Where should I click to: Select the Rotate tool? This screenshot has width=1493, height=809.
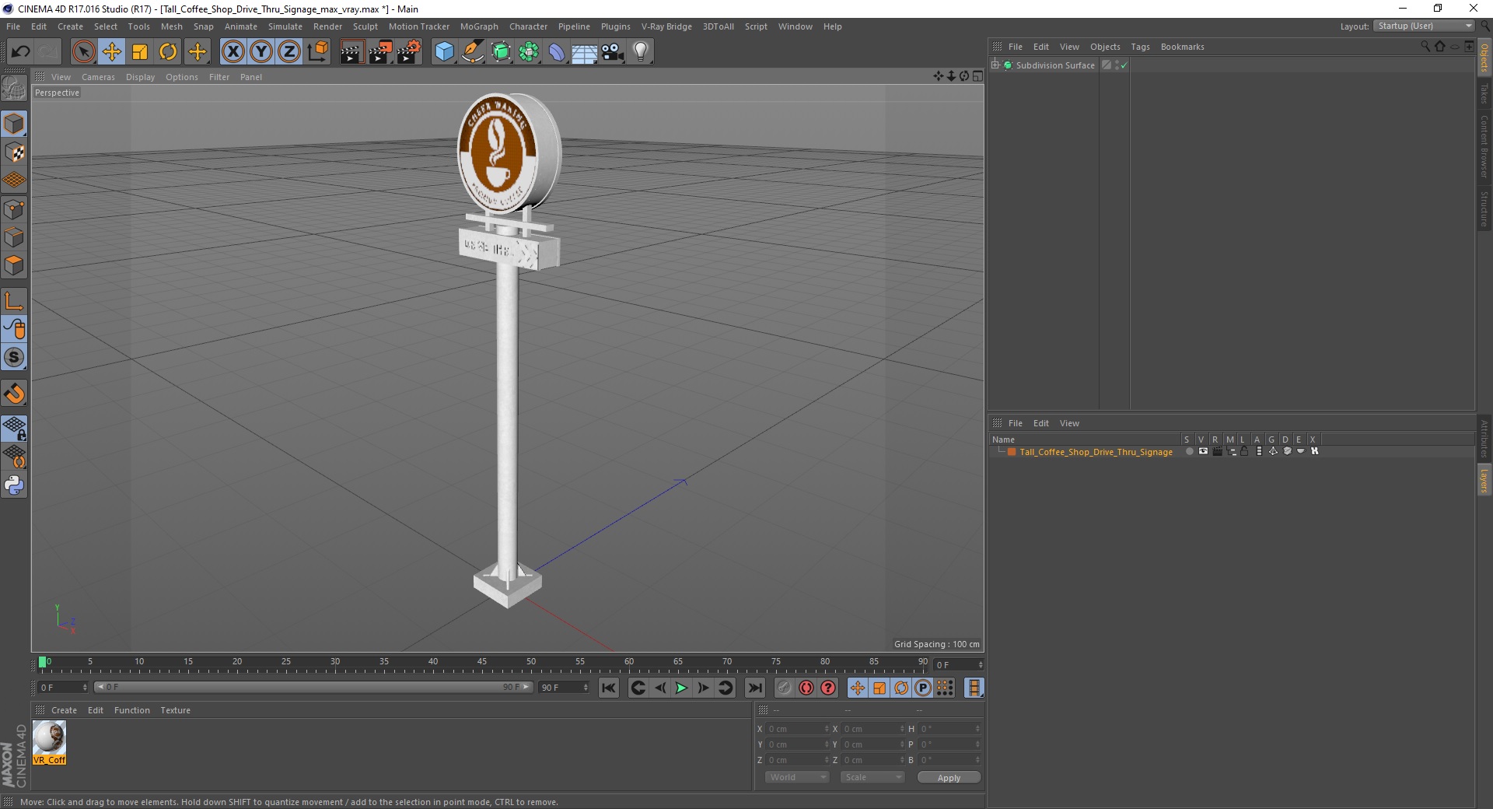click(168, 52)
